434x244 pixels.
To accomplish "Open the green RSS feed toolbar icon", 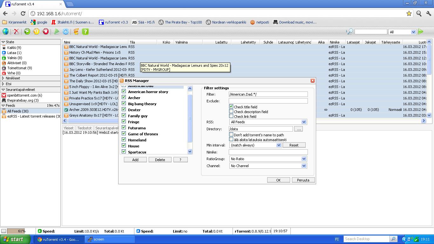I will [57, 31].
